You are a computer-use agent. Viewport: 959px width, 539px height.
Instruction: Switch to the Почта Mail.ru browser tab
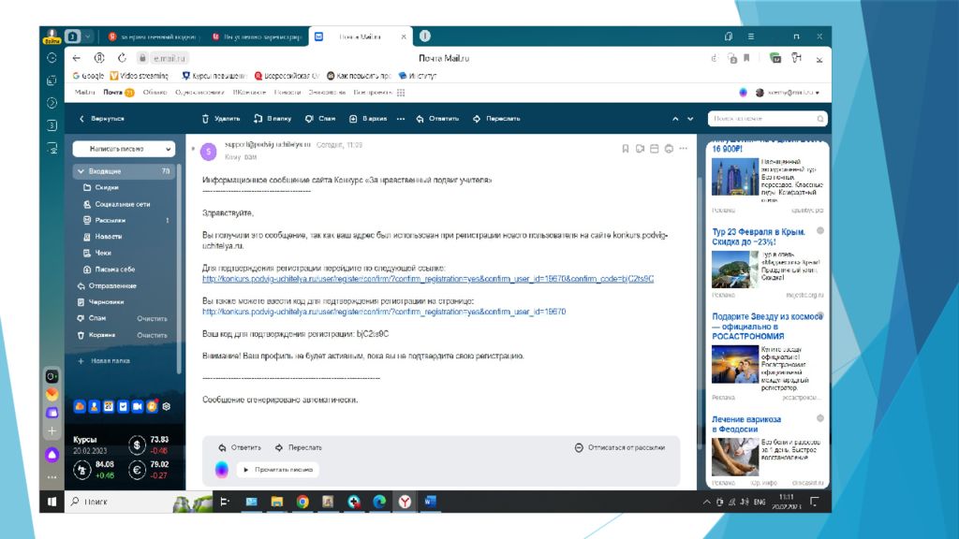pos(361,36)
